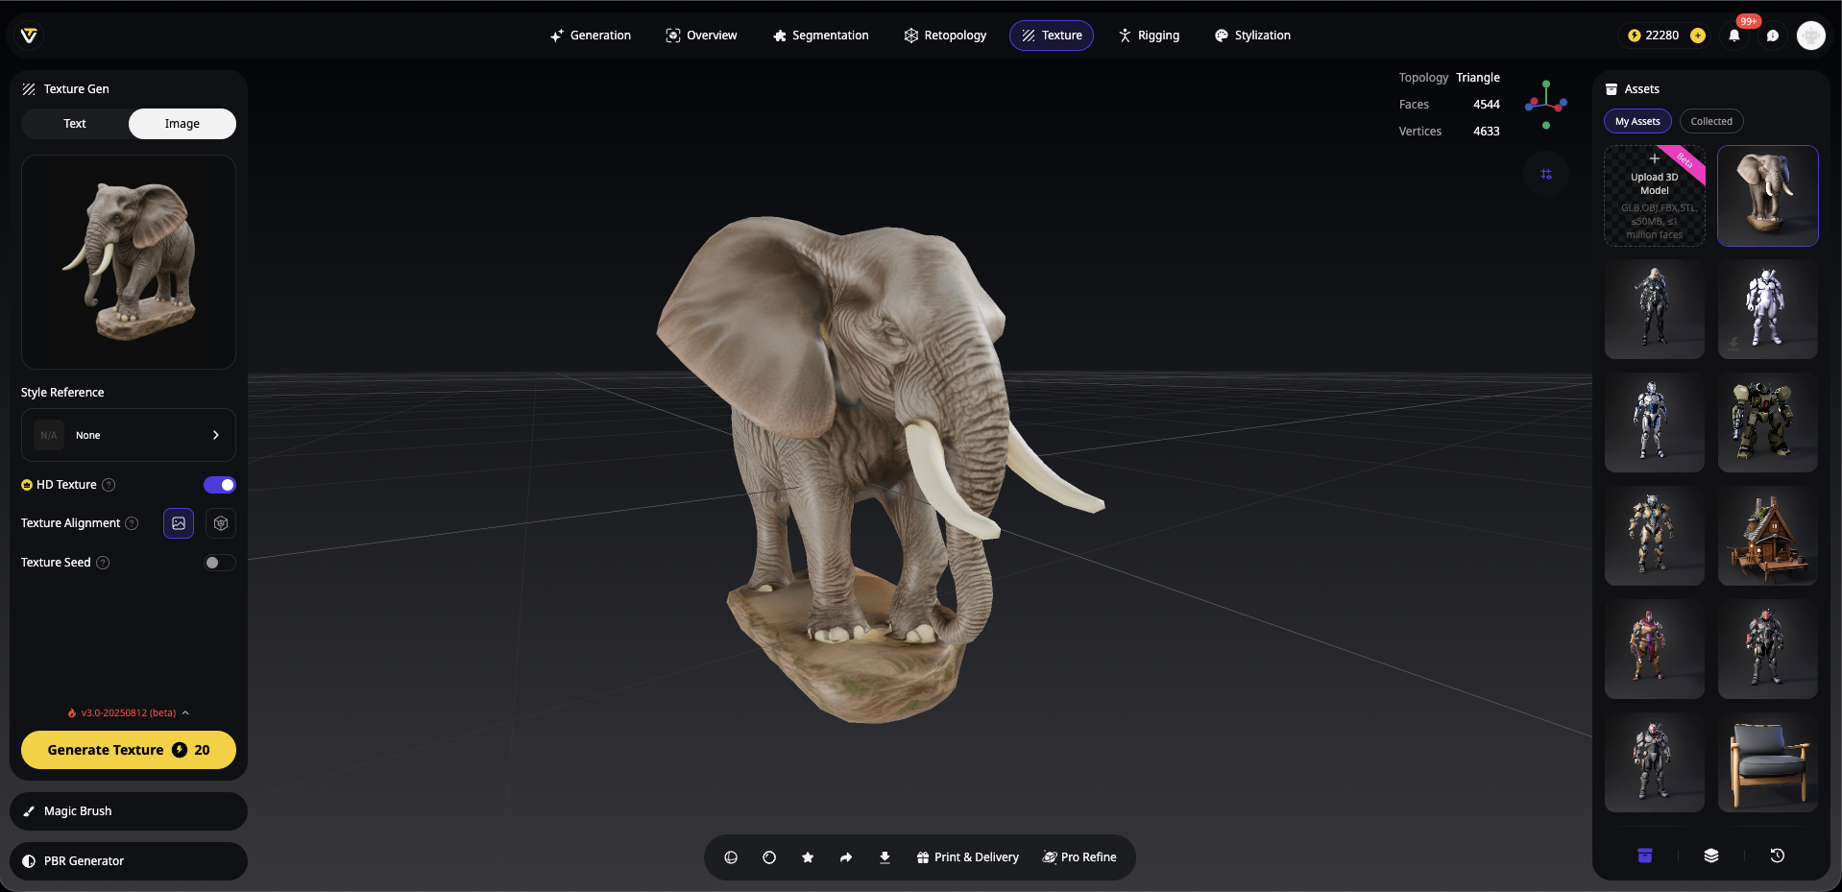This screenshot has height=892, width=1842.
Task: Click the share arrow icon
Action: pyautogui.click(x=846, y=857)
